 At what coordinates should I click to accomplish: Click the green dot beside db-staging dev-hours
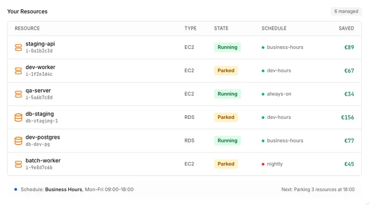[263, 117]
